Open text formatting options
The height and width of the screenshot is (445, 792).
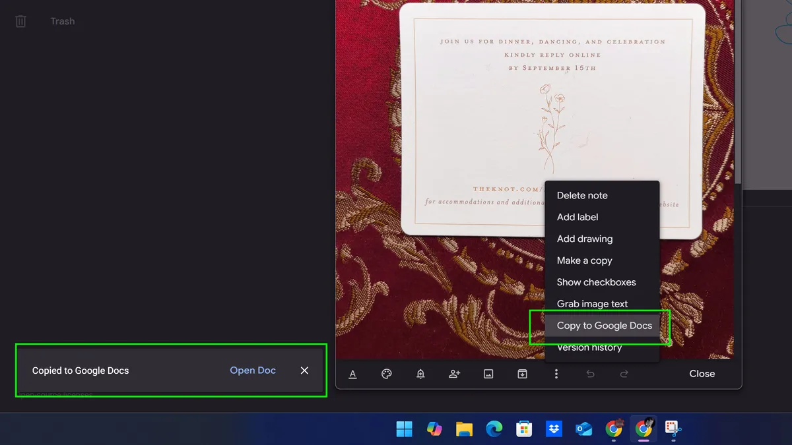(352, 374)
